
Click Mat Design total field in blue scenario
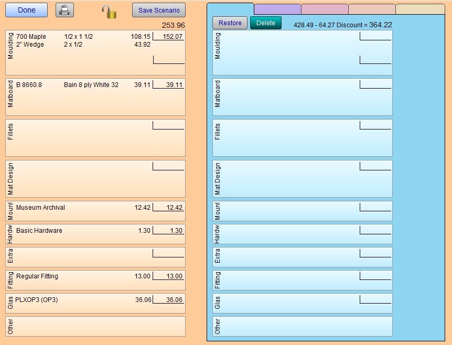coord(375,166)
